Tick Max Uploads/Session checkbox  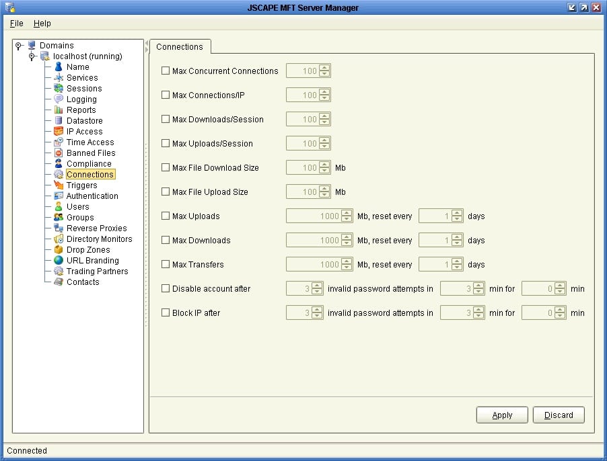tap(166, 143)
